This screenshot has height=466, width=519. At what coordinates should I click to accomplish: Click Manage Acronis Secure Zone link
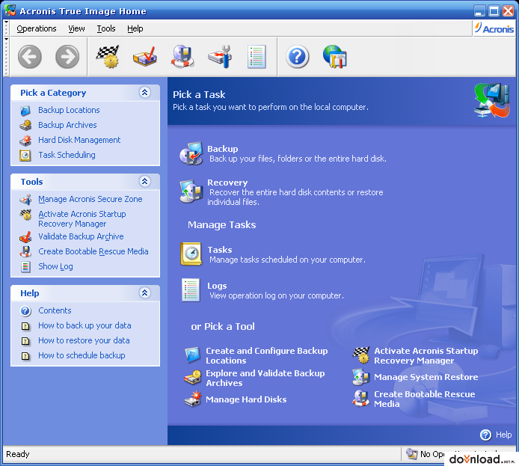pyautogui.click(x=90, y=199)
